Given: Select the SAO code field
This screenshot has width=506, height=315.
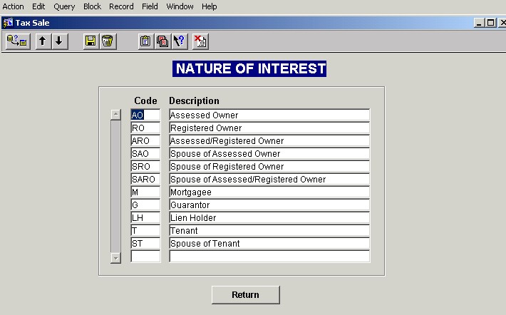Looking at the screenshot, I should (x=145, y=153).
